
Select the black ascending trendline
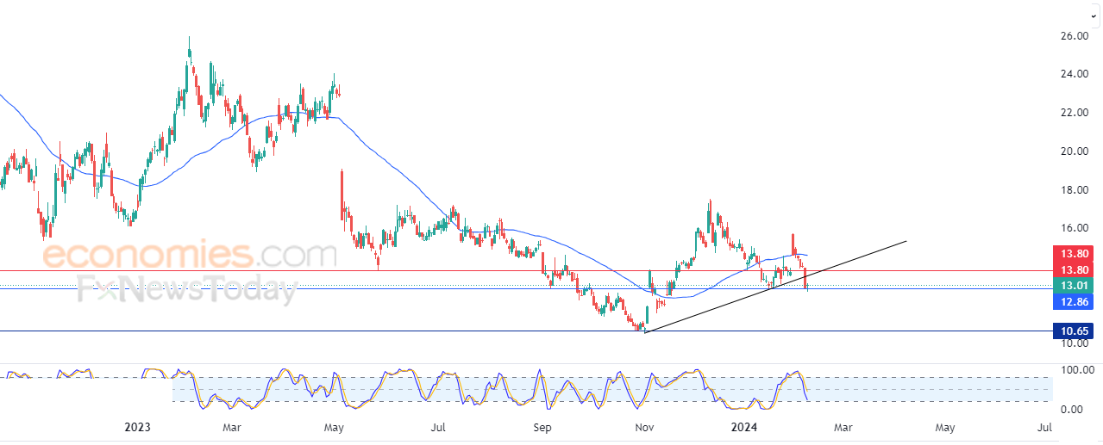(776, 287)
